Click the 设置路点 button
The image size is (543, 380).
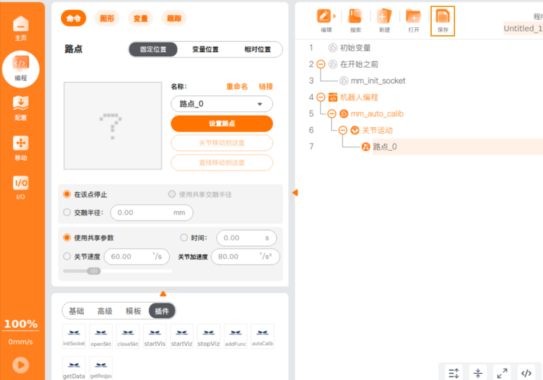click(222, 124)
